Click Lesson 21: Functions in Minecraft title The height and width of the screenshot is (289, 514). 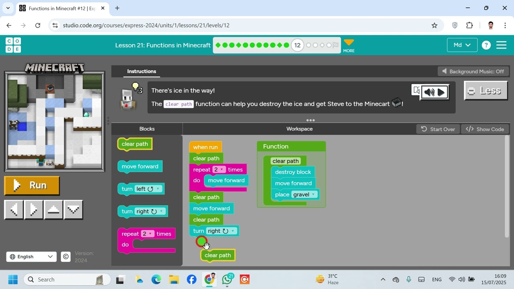(x=163, y=45)
